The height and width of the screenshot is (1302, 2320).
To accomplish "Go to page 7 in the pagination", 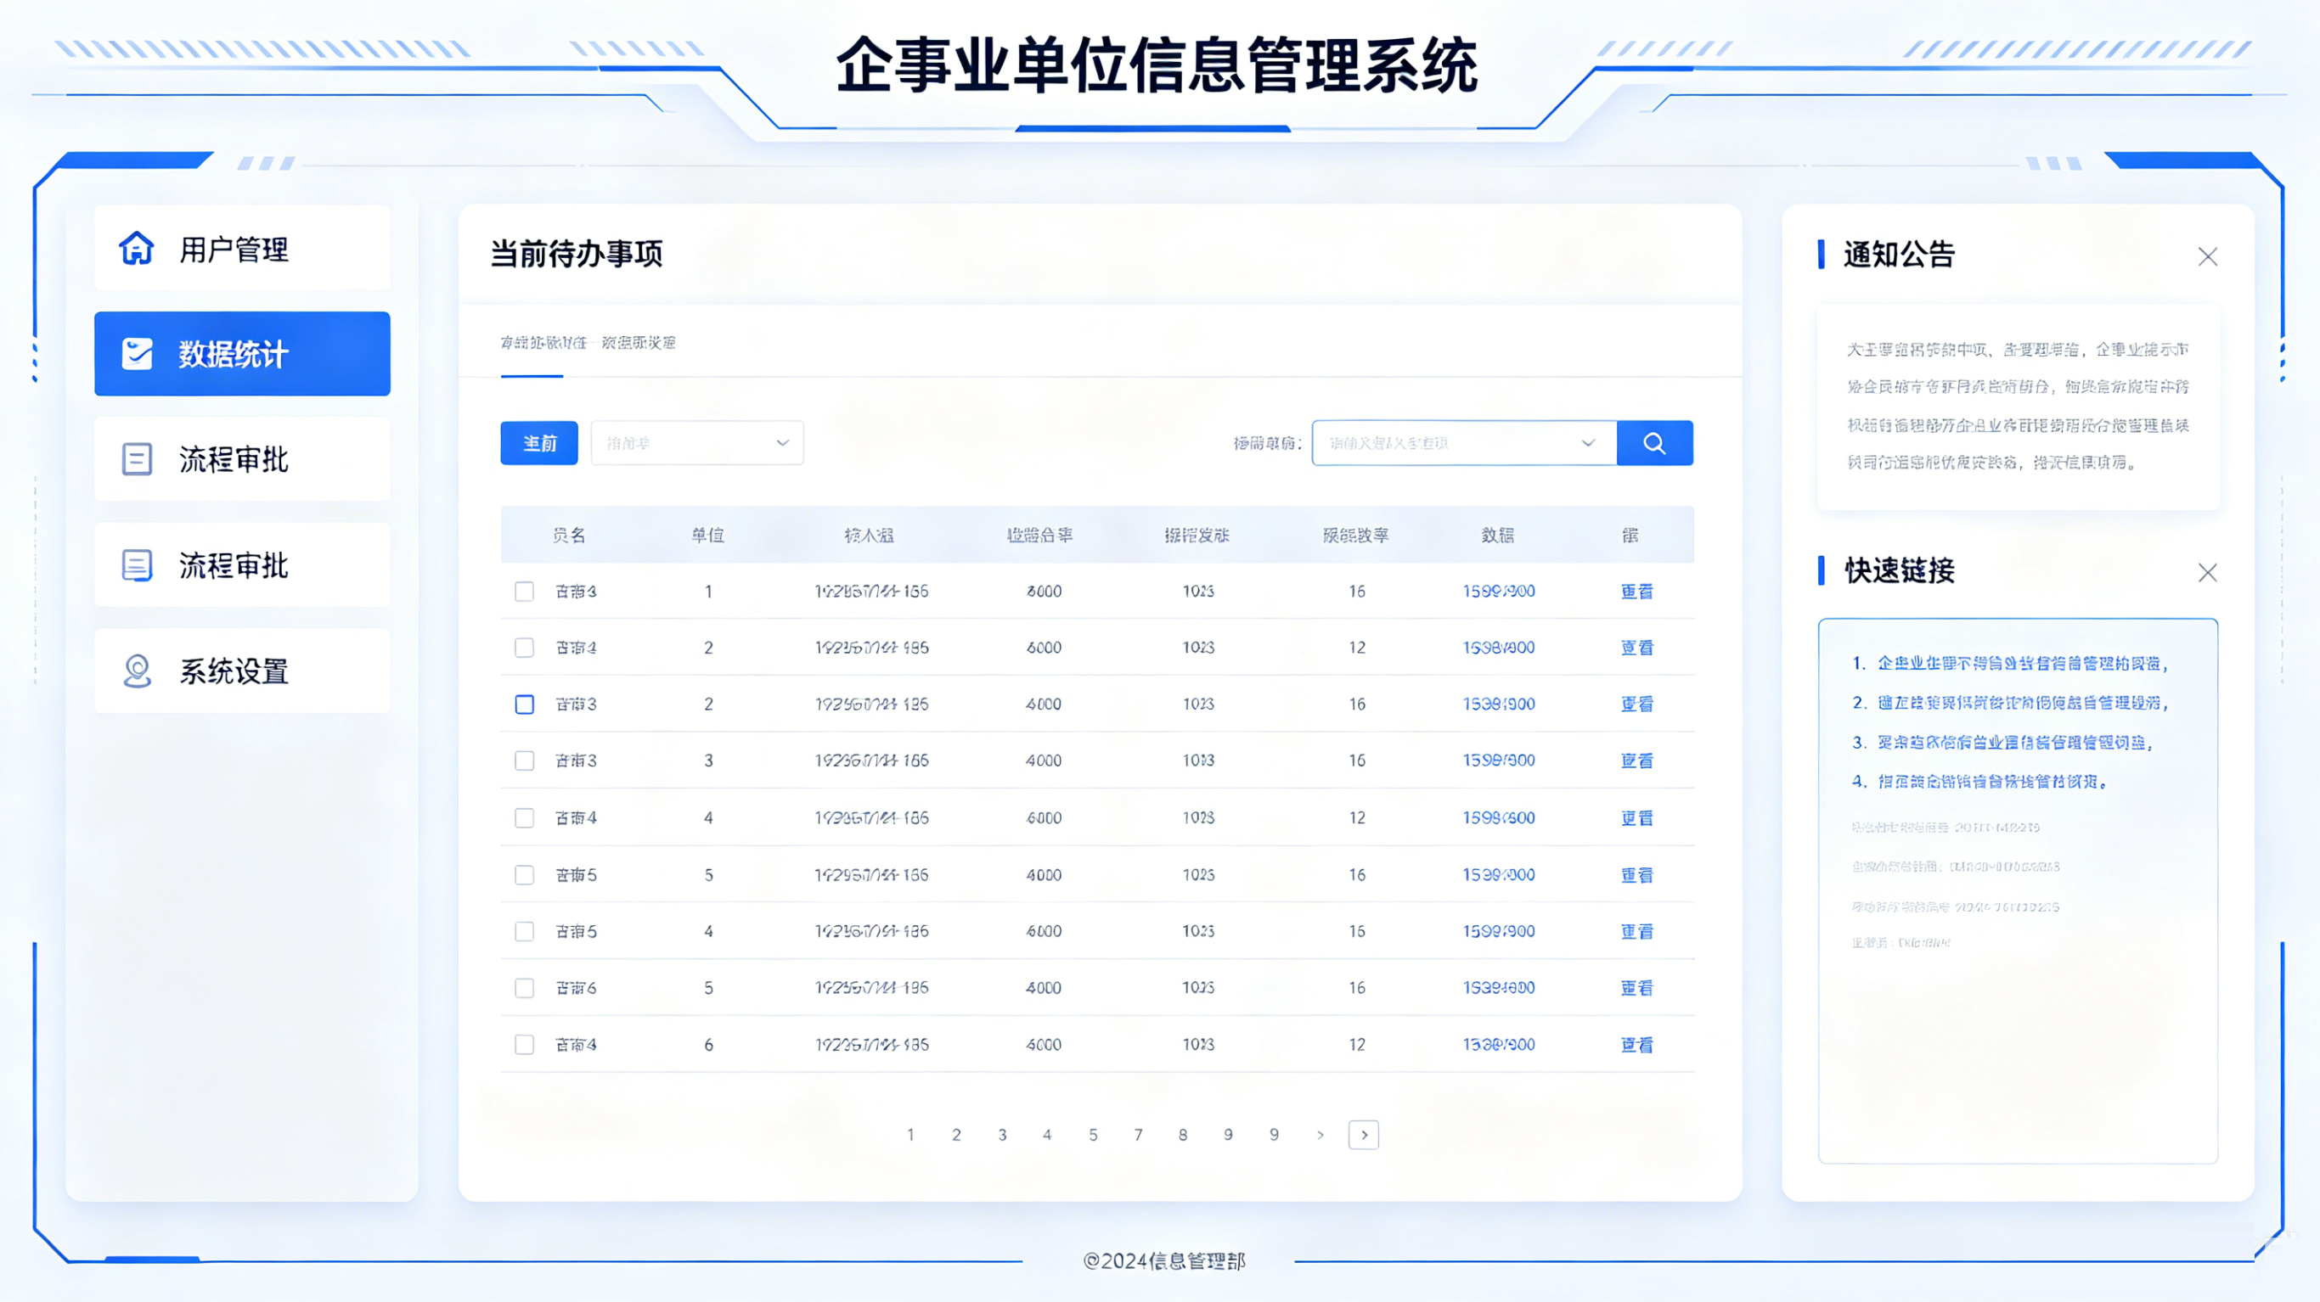I will point(1139,1135).
